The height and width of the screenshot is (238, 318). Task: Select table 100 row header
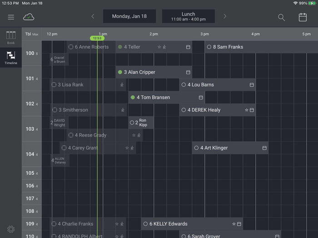[32, 53]
